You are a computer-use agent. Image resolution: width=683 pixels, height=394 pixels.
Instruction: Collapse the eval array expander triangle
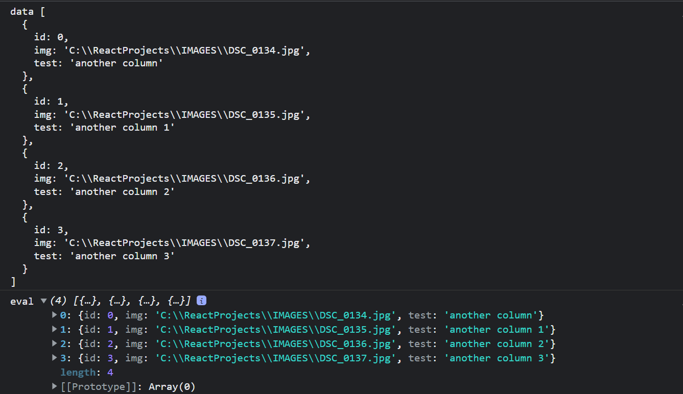point(43,301)
